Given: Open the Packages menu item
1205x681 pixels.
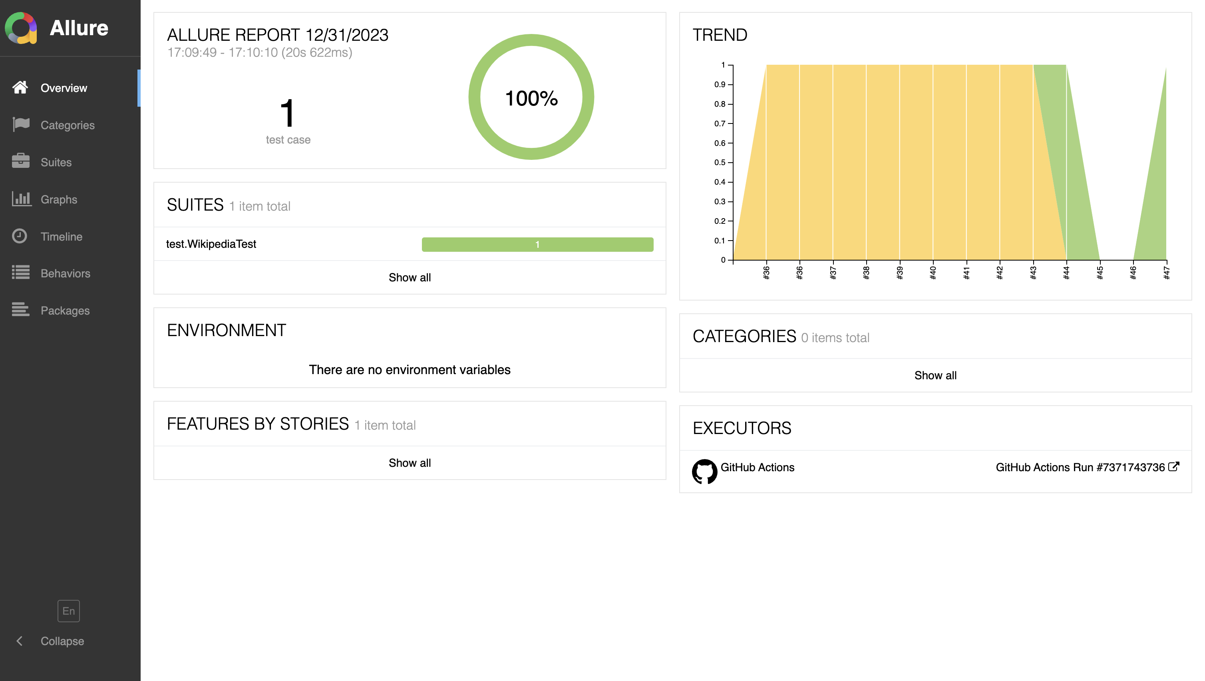Looking at the screenshot, I should click(x=65, y=310).
